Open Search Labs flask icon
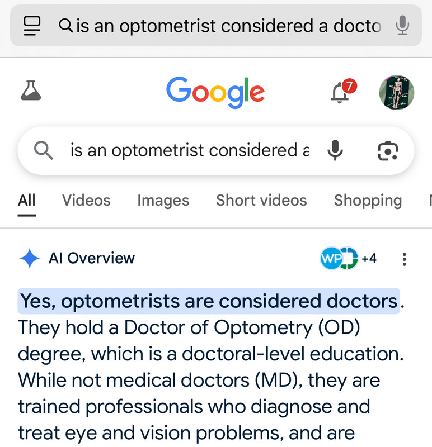Screen dimensions: 432x447 31,91
